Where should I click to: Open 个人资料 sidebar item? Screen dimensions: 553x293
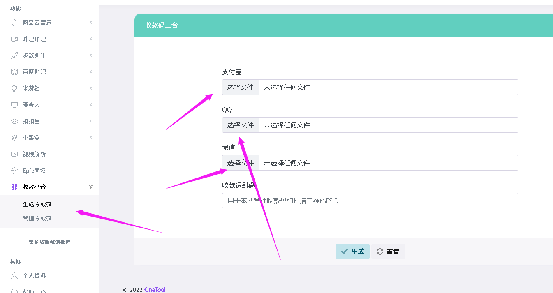[49, 276]
